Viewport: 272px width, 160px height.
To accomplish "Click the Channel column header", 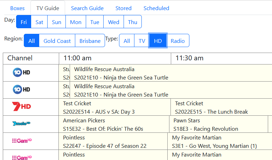I will click(31, 59).
